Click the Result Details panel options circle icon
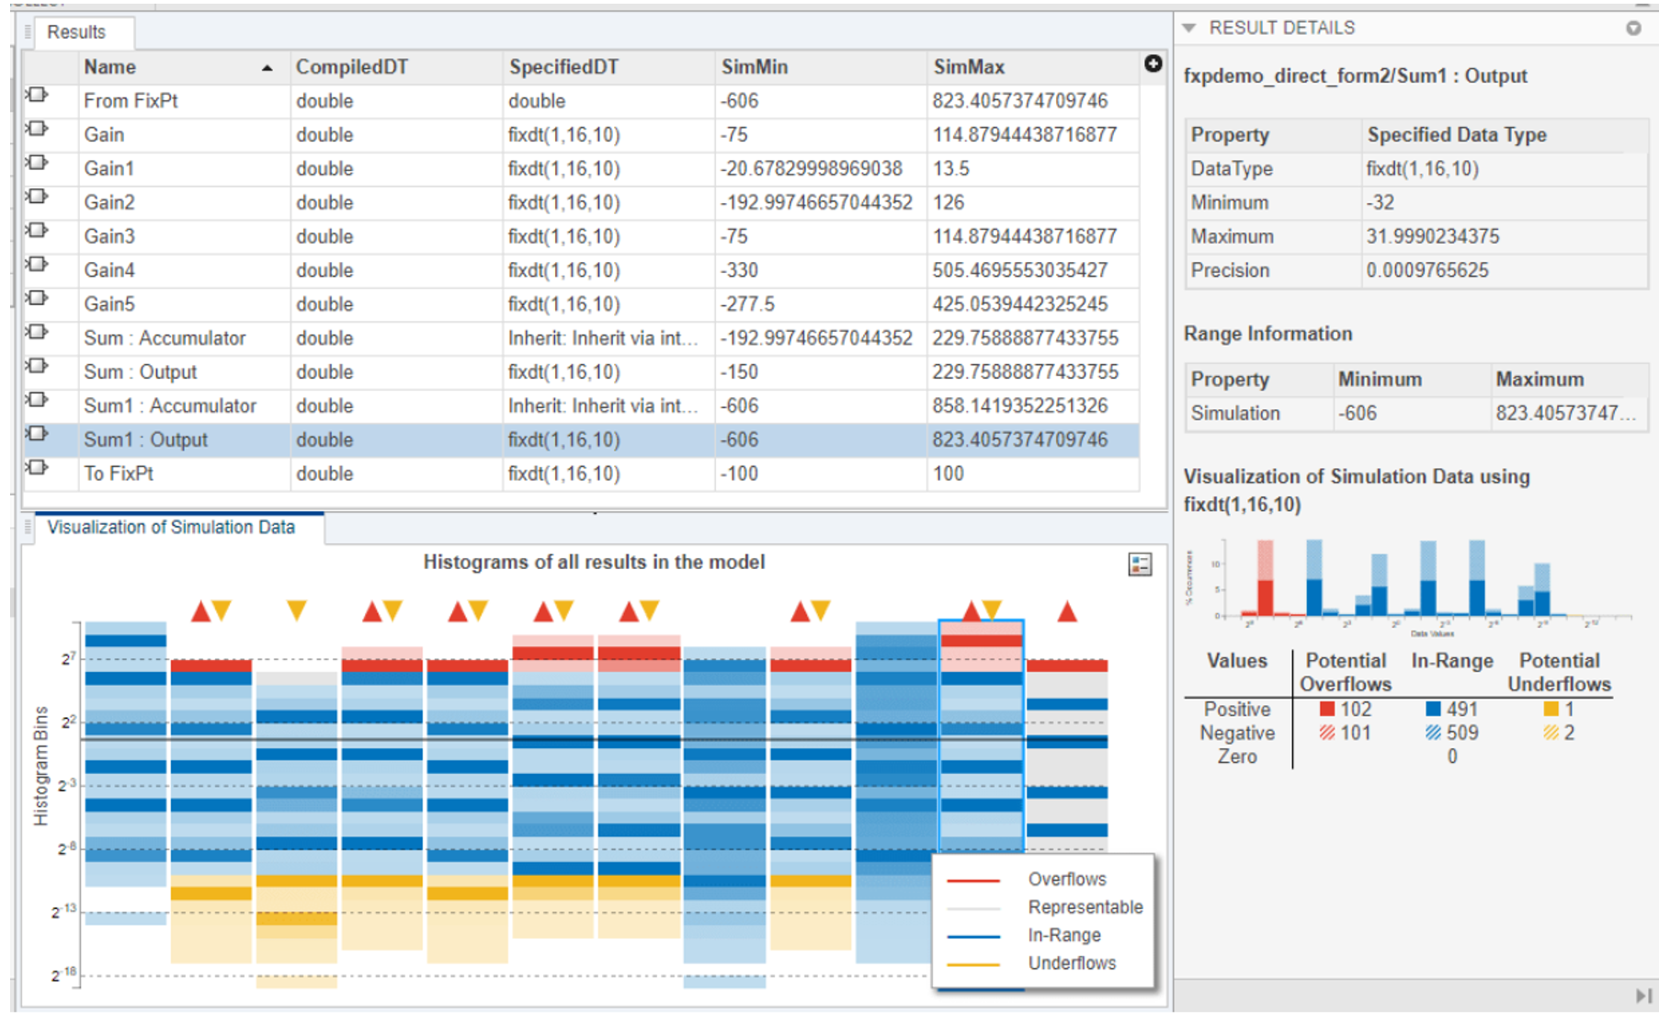 point(1633,28)
